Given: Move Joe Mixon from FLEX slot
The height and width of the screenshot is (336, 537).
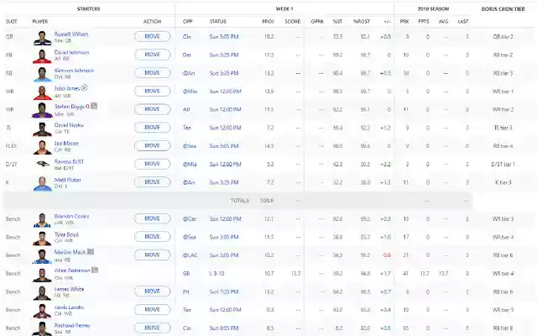Looking at the screenshot, I should tap(153, 145).
